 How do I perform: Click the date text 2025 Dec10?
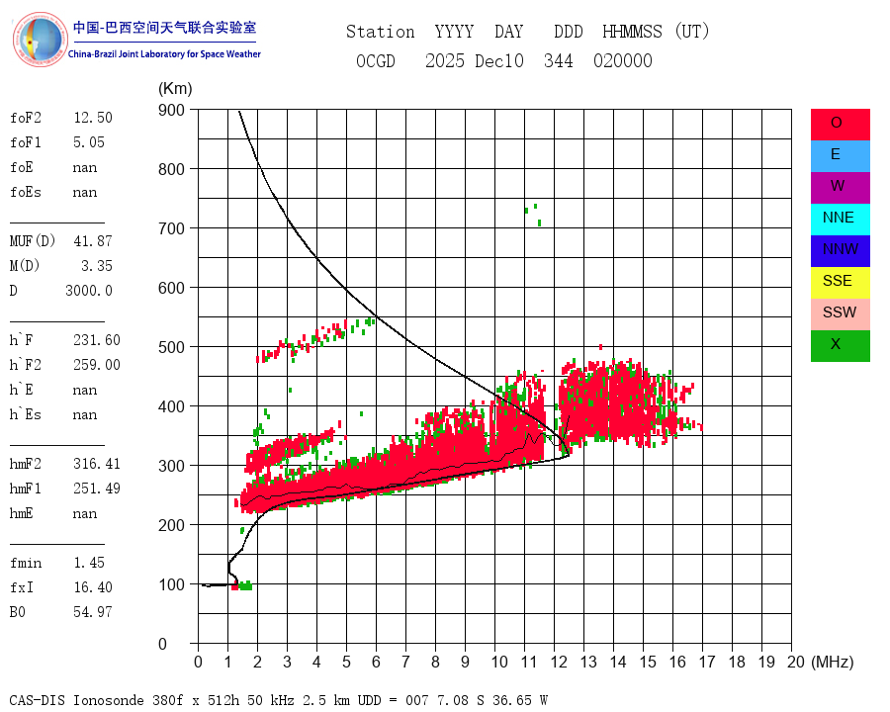point(475,60)
